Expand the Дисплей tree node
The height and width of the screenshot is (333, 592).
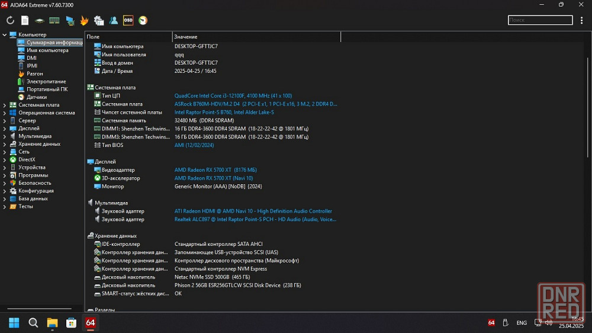click(x=5, y=129)
